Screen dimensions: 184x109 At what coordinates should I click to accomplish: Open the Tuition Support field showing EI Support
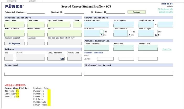(x=14, y=42)
